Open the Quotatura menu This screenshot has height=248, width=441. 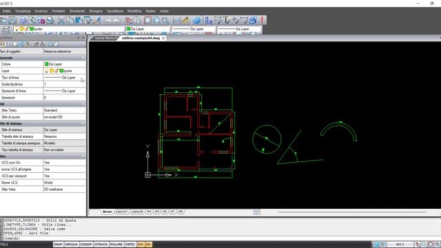click(115, 11)
